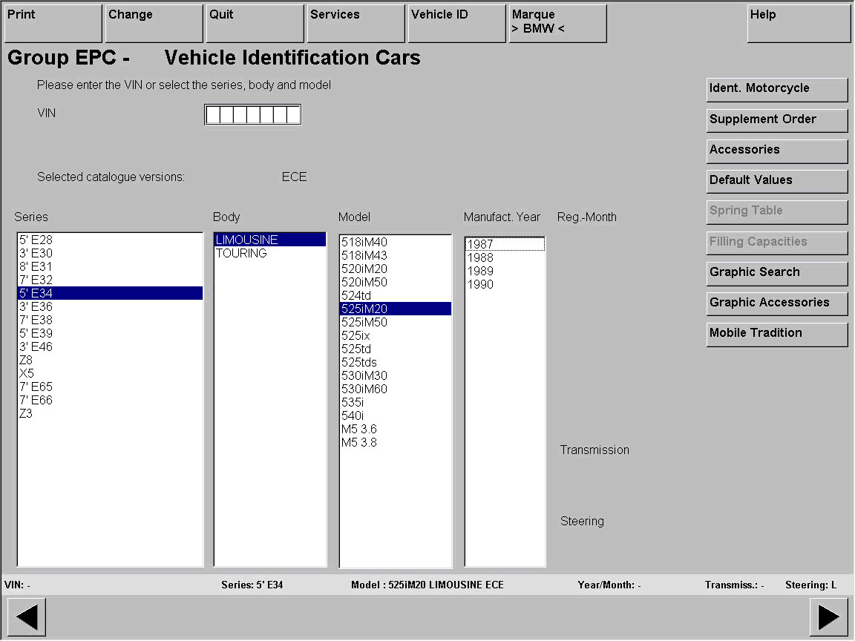Select manufacturing year 1987
The height and width of the screenshot is (641, 855).
[x=505, y=244]
